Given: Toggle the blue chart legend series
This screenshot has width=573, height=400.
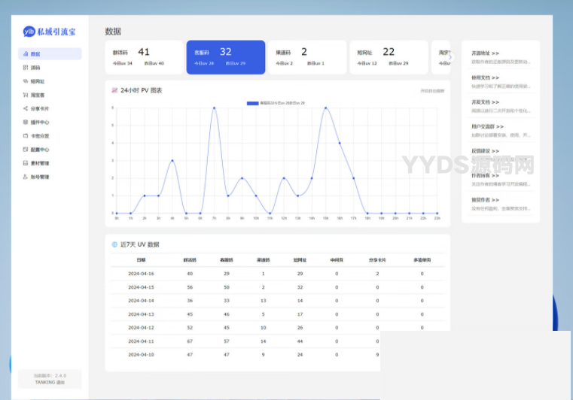Looking at the screenshot, I should (252, 102).
